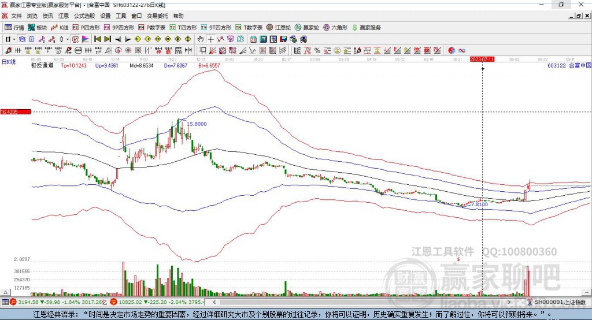
Task: Open the 六角形 hexagon tool
Action: click(x=335, y=28)
